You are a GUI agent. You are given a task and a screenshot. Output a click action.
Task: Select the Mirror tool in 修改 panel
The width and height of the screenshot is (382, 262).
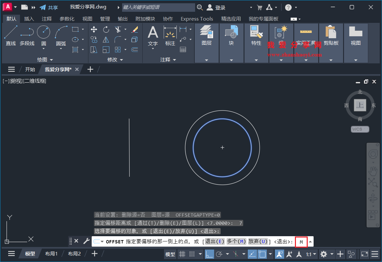(106, 39)
